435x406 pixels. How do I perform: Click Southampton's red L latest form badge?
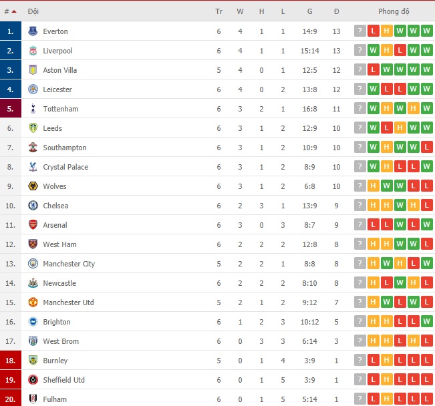[x=427, y=147]
